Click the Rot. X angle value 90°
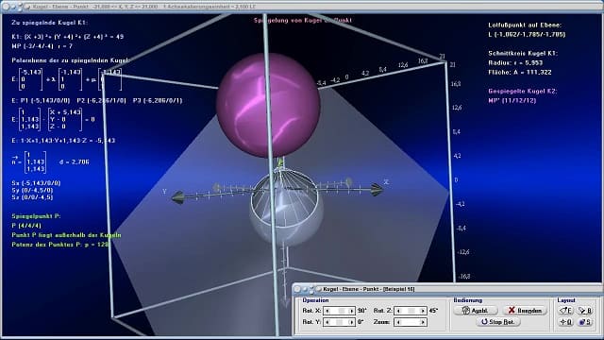Viewport: 604px width, 340px height. (x=362, y=311)
